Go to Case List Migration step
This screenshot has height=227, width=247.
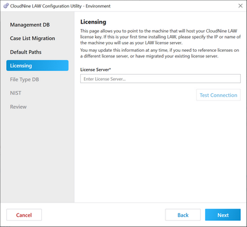(33, 38)
